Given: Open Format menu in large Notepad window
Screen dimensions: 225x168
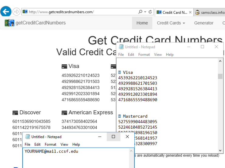Looking at the screenshot, I should [144, 55].
